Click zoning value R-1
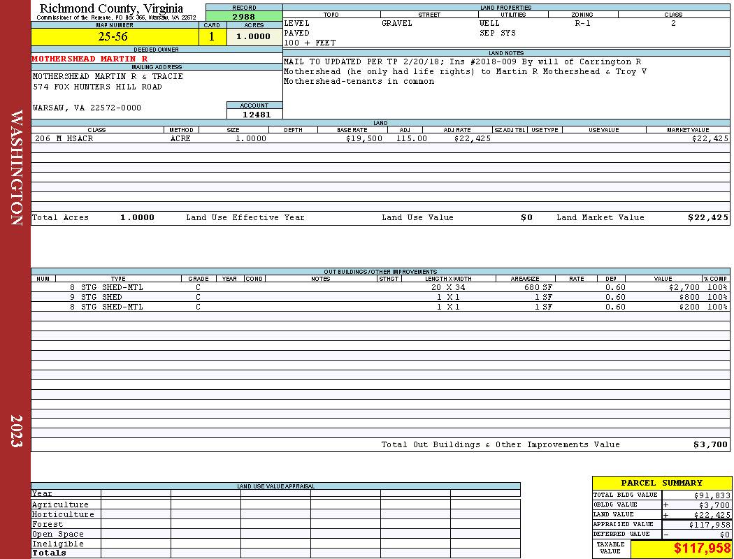This screenshot has width=734, height=559. pos(583,23)
